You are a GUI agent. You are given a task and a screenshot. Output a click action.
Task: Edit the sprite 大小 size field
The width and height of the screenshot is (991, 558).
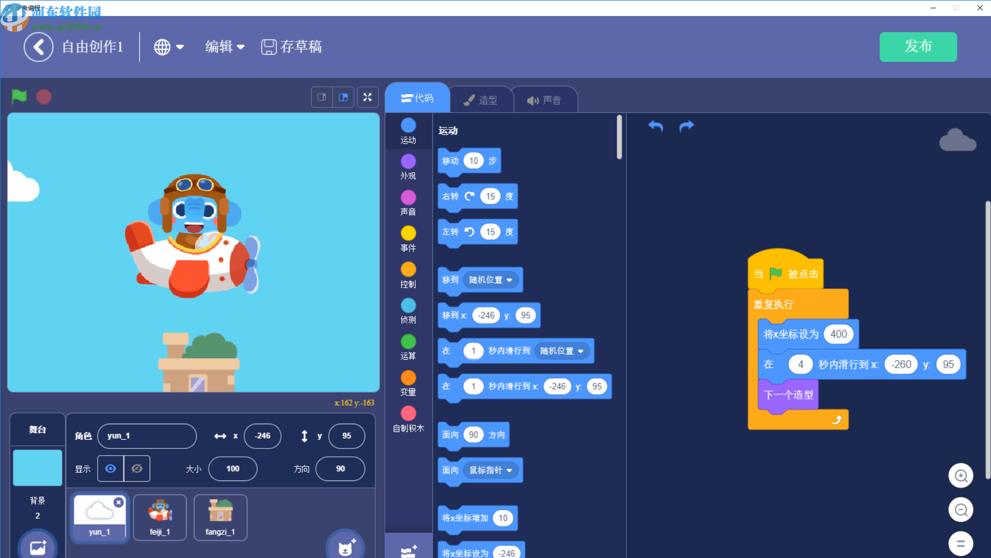click(x=232, y=469)
